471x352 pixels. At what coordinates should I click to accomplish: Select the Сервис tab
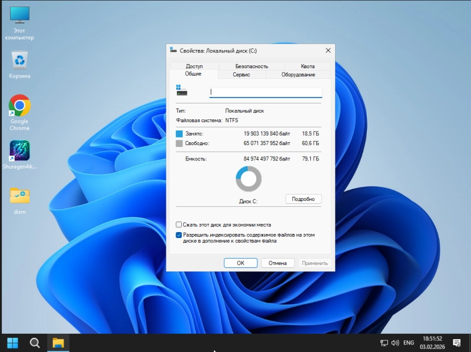[x=241, y=75]
